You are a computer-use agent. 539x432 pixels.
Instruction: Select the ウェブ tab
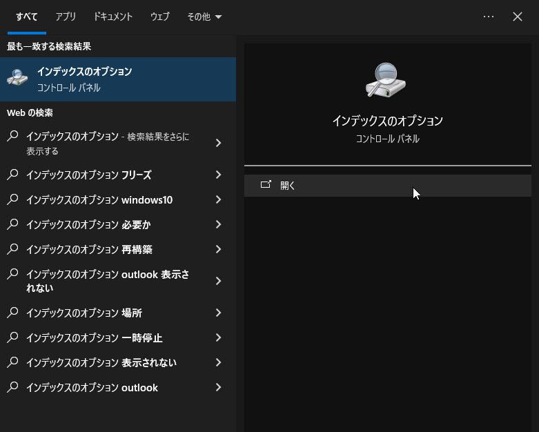pos(159,17)
